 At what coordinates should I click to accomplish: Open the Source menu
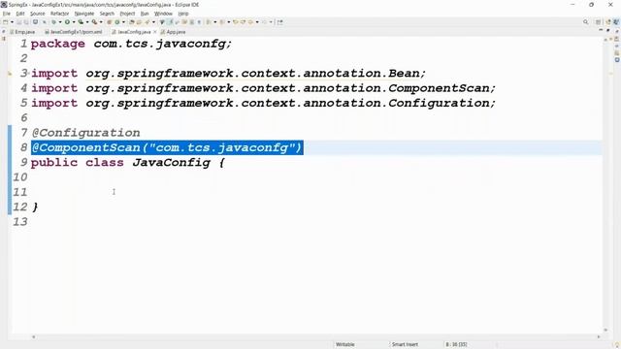click(x=38, y=14)
